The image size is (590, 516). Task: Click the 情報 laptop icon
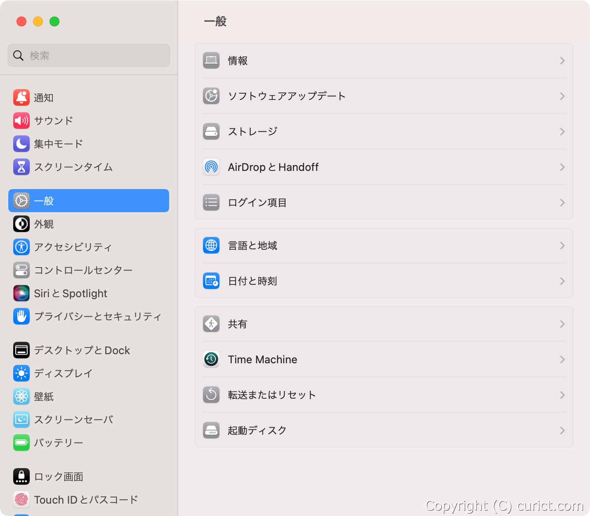click(x=211, y=61)
